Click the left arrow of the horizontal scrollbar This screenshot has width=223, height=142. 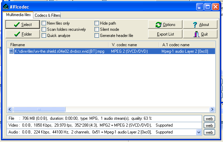(10, 109)
